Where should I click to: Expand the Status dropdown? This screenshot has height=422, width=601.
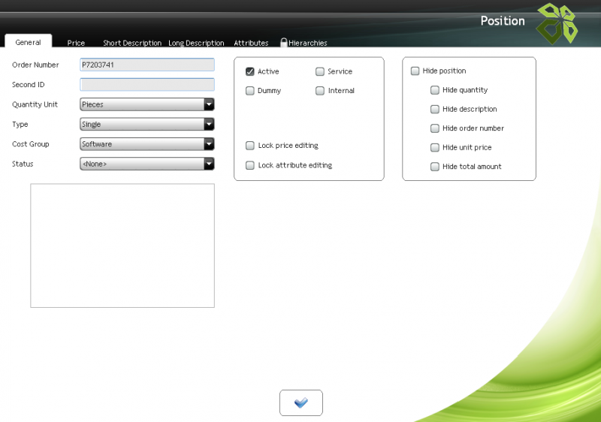pos(209,164)
